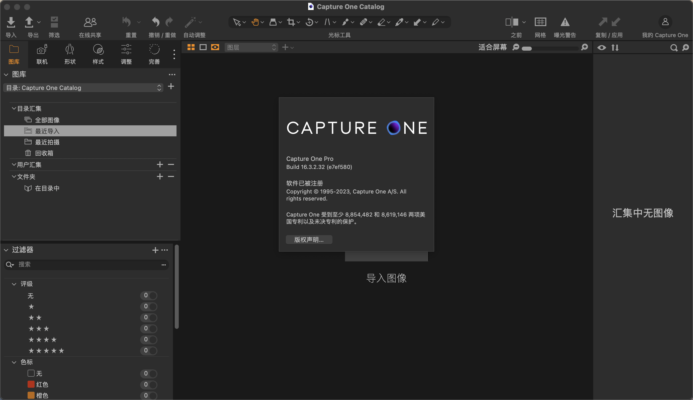
Task: Open the Layer (图层) dropdown
Action: 251,48
